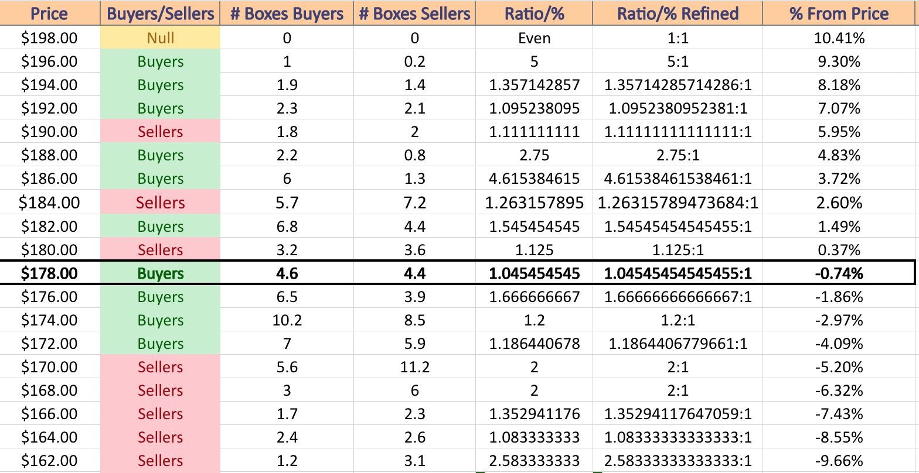Select the 7.2 boxes sellers cell

tap(414, 203)
